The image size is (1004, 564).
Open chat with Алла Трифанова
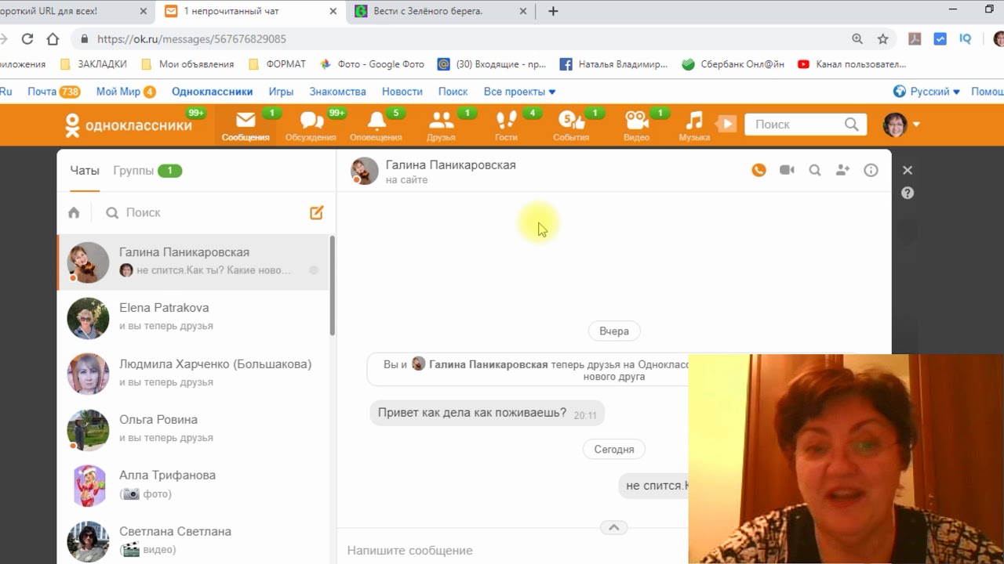pos(193,486)
